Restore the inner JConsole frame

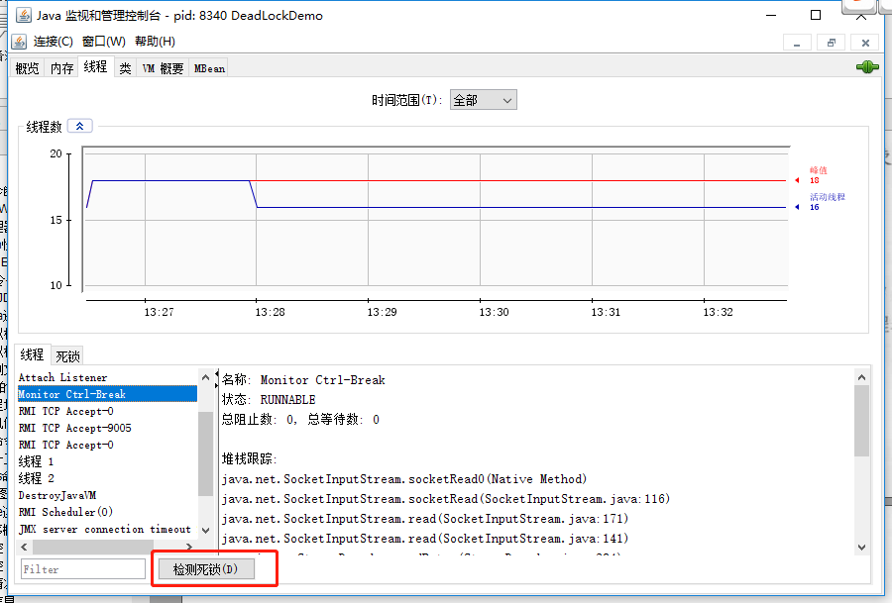pyautogui.click(x=831, y=43)
